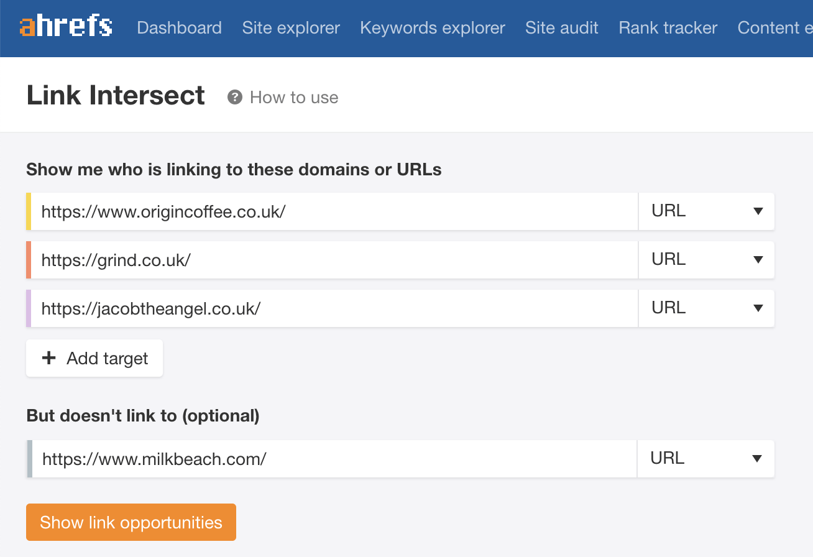813x557 pixels.
Task: Click Show link opportunities
Action: [131, 522]
